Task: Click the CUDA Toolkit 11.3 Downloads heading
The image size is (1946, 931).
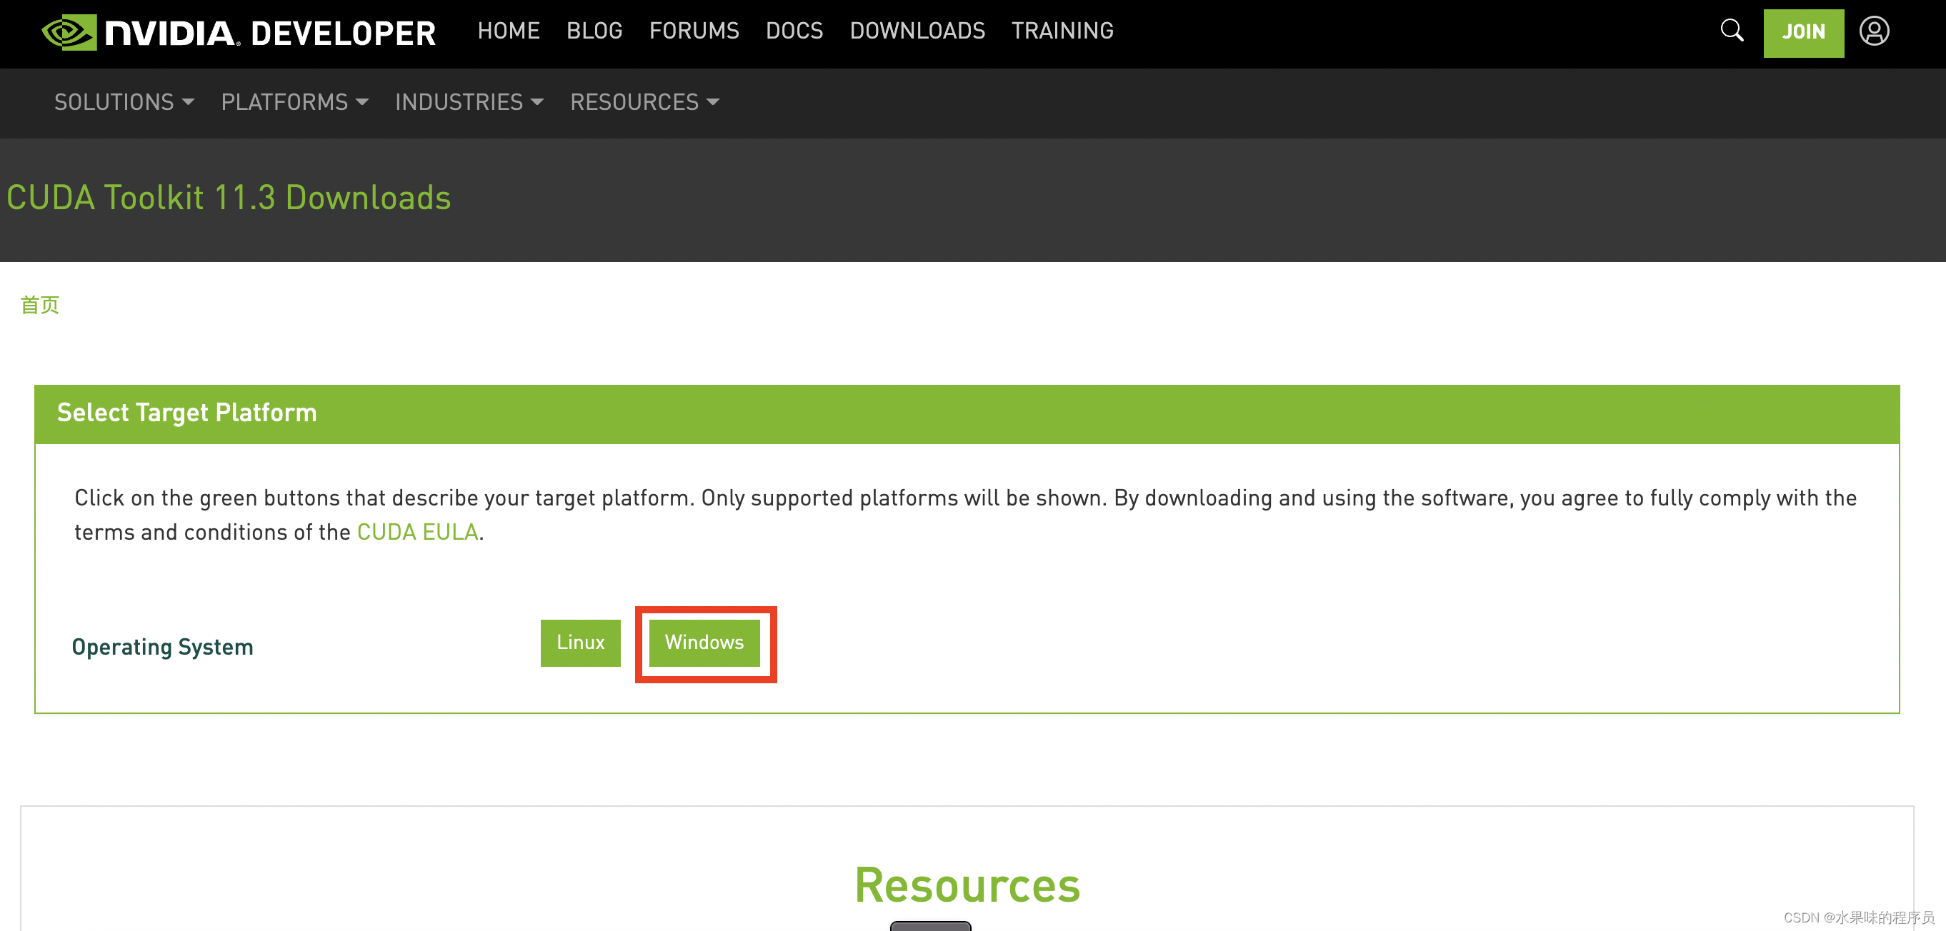Action: click(228, 198)
